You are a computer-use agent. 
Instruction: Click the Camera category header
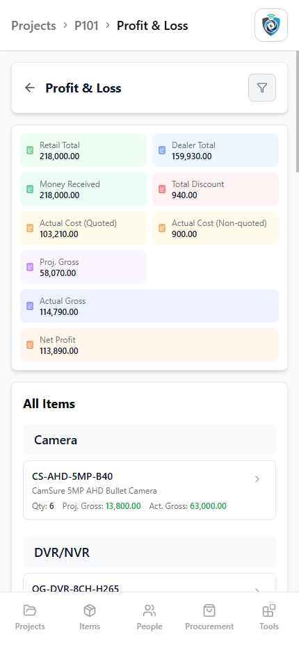149,439
